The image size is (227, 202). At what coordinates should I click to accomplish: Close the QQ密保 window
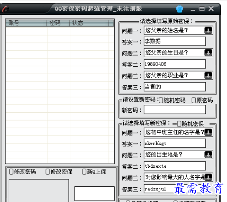(211, 9)
